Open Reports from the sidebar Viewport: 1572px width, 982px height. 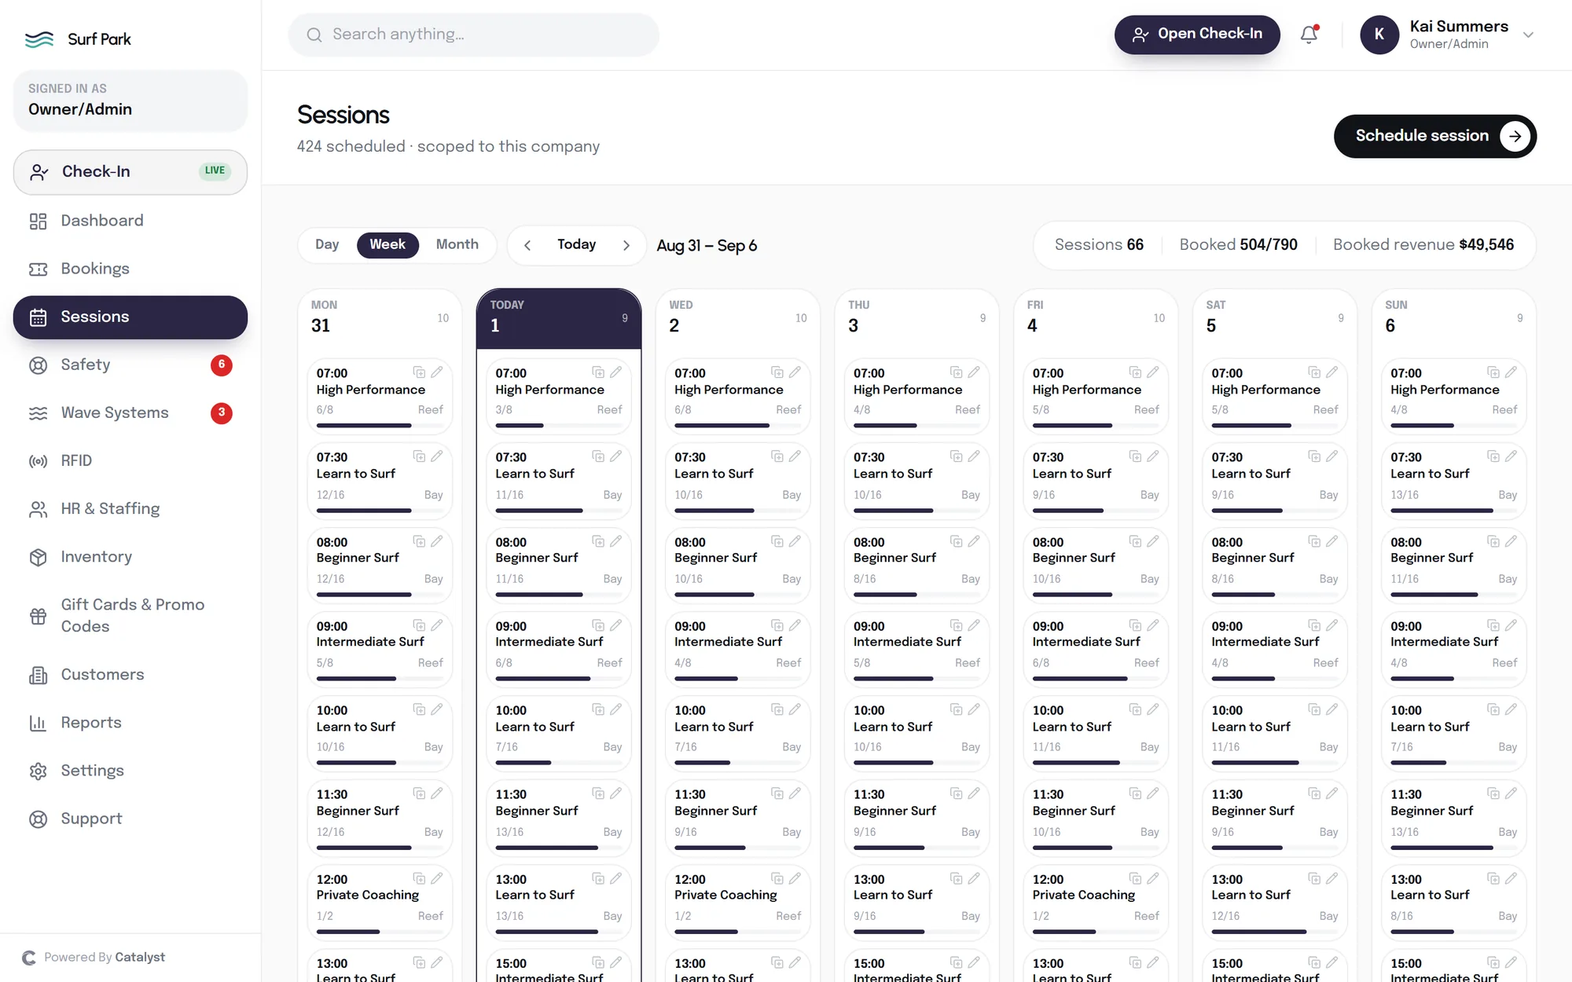130,723
